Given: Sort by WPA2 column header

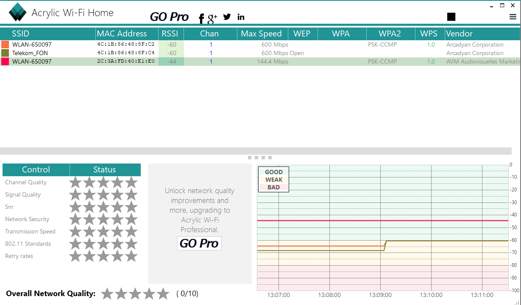Looking at the screenshot, I should tap(390, 34).
